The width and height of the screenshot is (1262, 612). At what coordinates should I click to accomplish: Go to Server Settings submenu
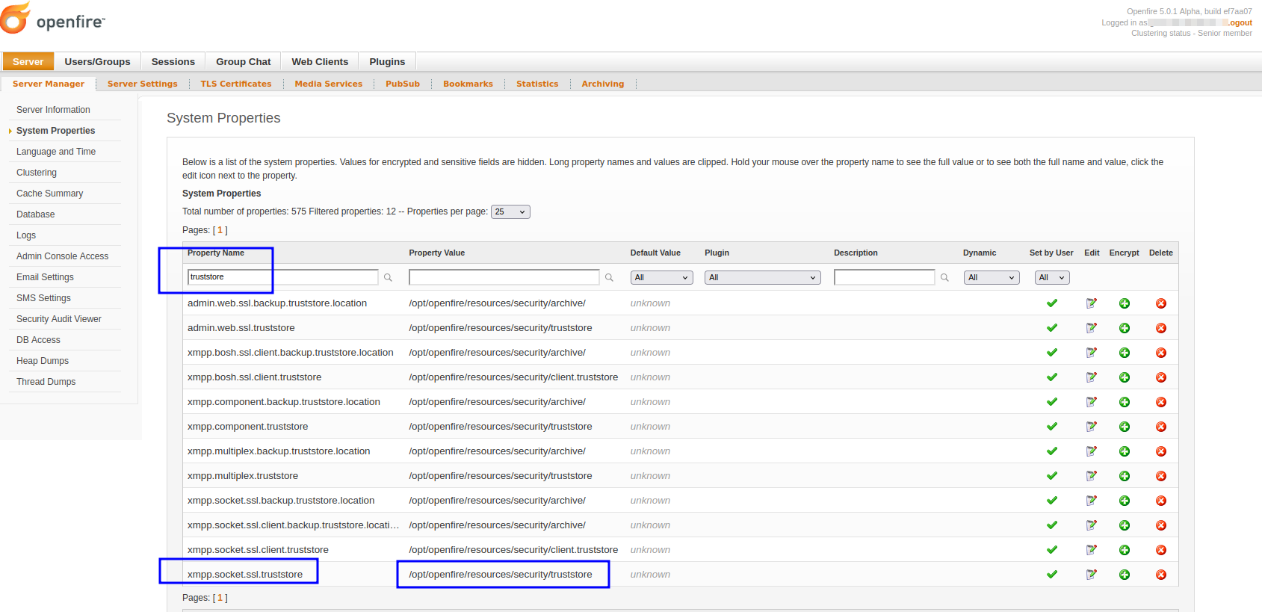click(x=143, y=84)
